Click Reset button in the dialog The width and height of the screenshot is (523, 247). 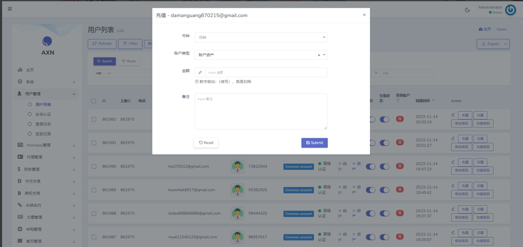(x=206, y=143)
